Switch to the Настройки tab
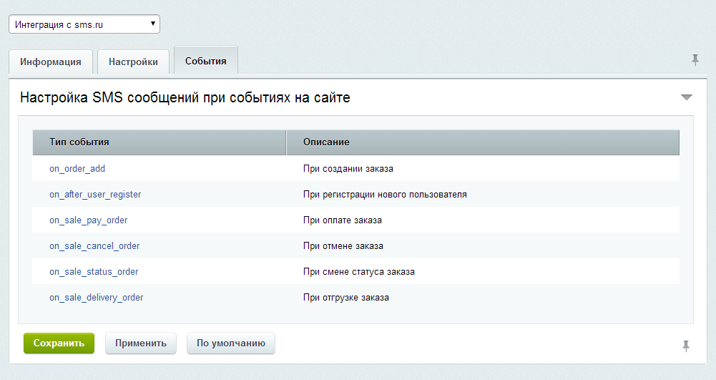The height and width of the screenshot is (380, 716). tap(133, 62)
